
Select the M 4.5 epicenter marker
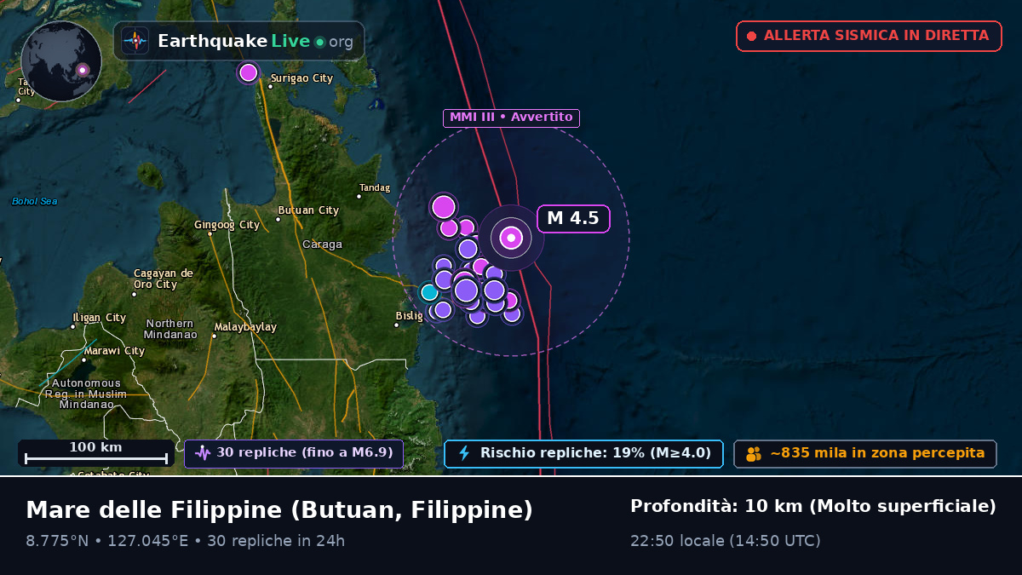tap(511, 238)
